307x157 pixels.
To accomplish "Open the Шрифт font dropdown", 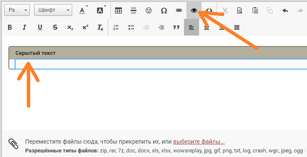I will 53,10.
